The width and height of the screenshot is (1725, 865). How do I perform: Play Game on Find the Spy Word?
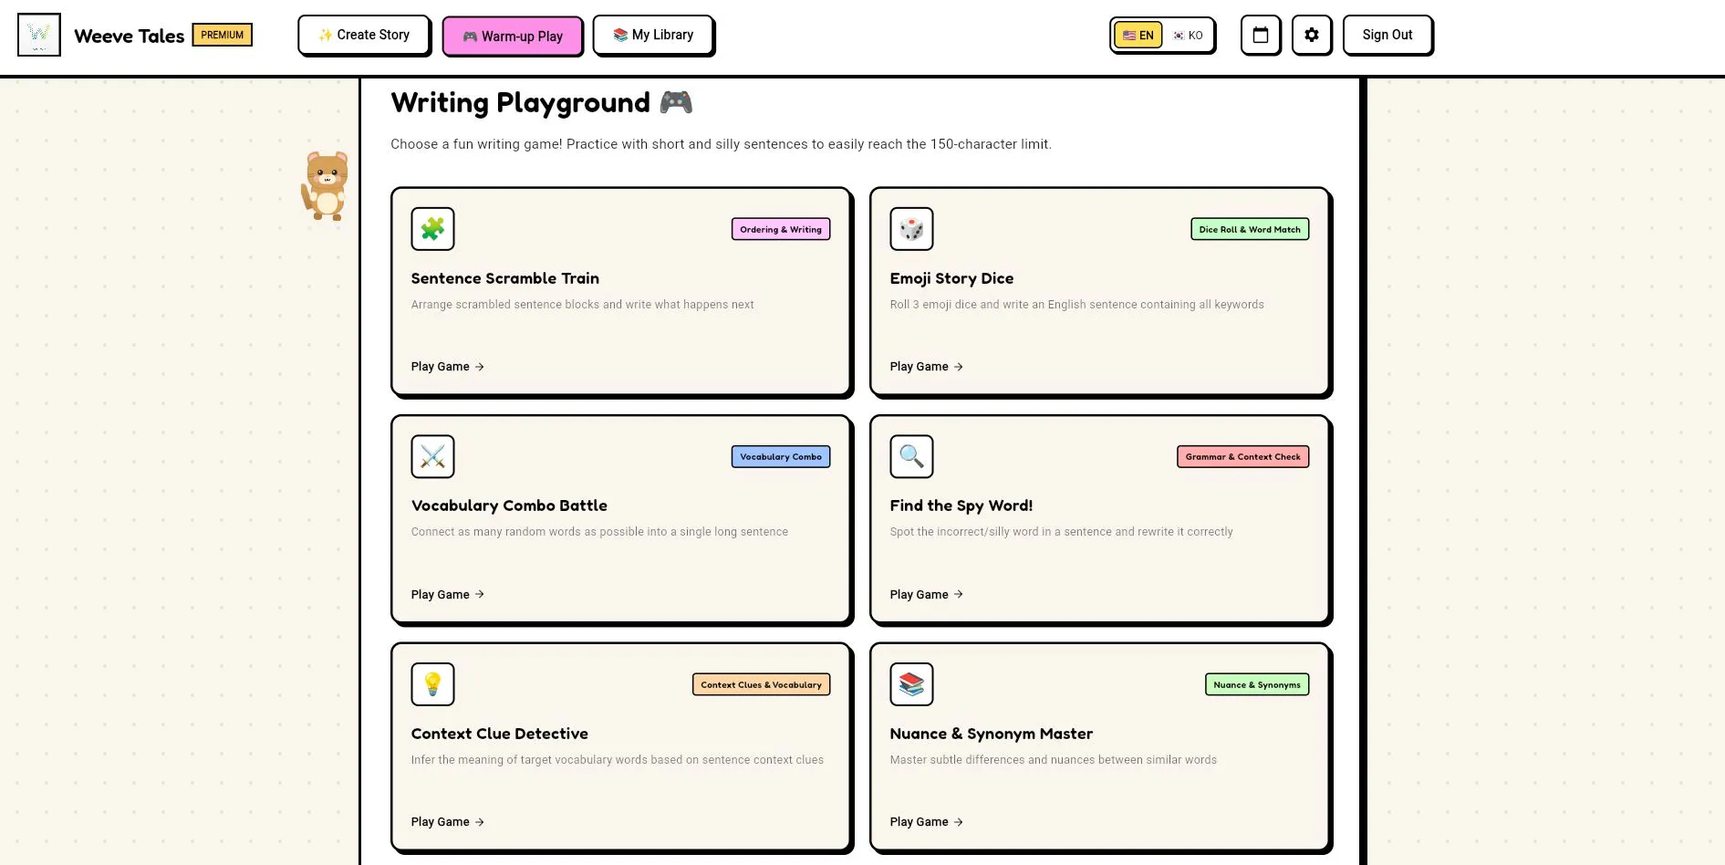coord(926,594)
